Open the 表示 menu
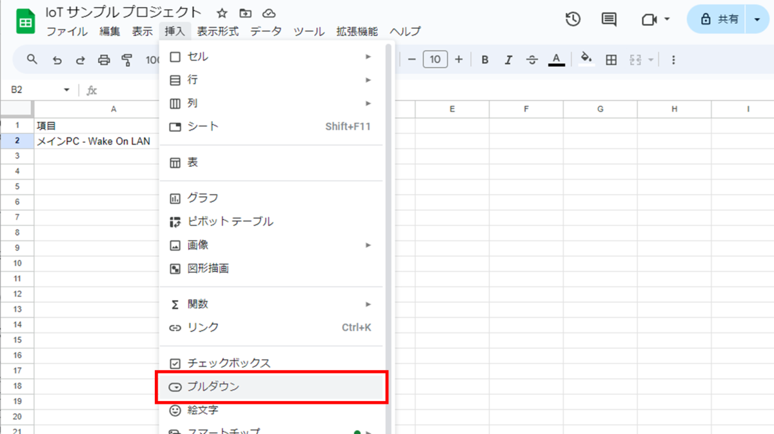 tap(142, 32)
